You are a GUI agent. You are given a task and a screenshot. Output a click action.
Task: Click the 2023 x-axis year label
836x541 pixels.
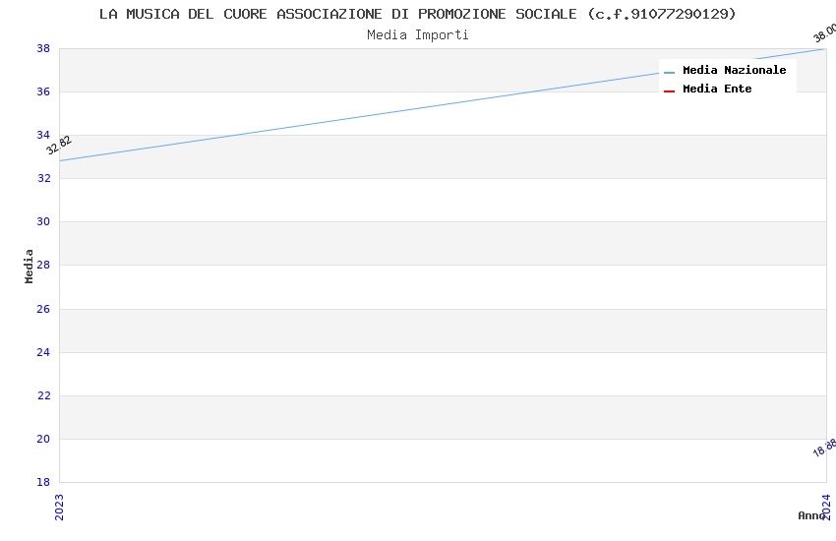click(59, 507)
